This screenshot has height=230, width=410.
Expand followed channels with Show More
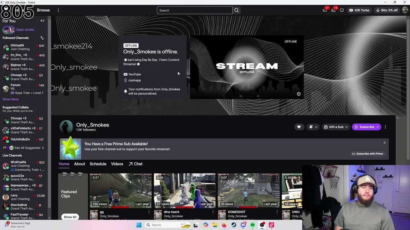[x=11, y=99]
